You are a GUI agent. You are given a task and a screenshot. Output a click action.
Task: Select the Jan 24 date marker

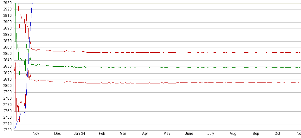point(79,134)
